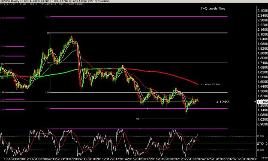Click the '500' retracement label below the 2022 low
Viewport: 268px width, 161px height.
[x=138, y=119]
